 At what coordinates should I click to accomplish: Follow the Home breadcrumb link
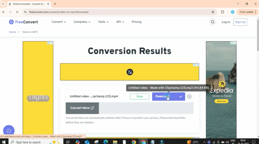tap(12, 32)
